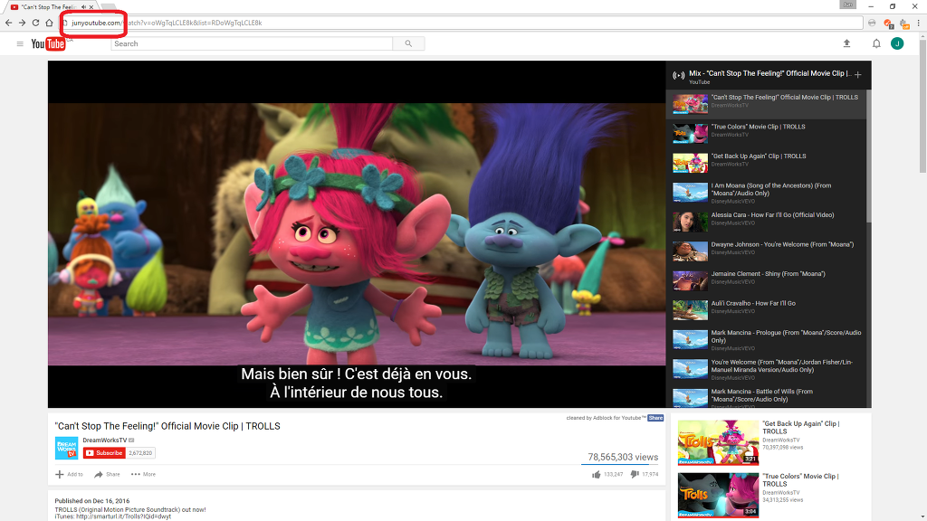Click the extension icon showing the off badge
Image resolution: width=927 pixels, height=521 pixels.
pos(904,23)
